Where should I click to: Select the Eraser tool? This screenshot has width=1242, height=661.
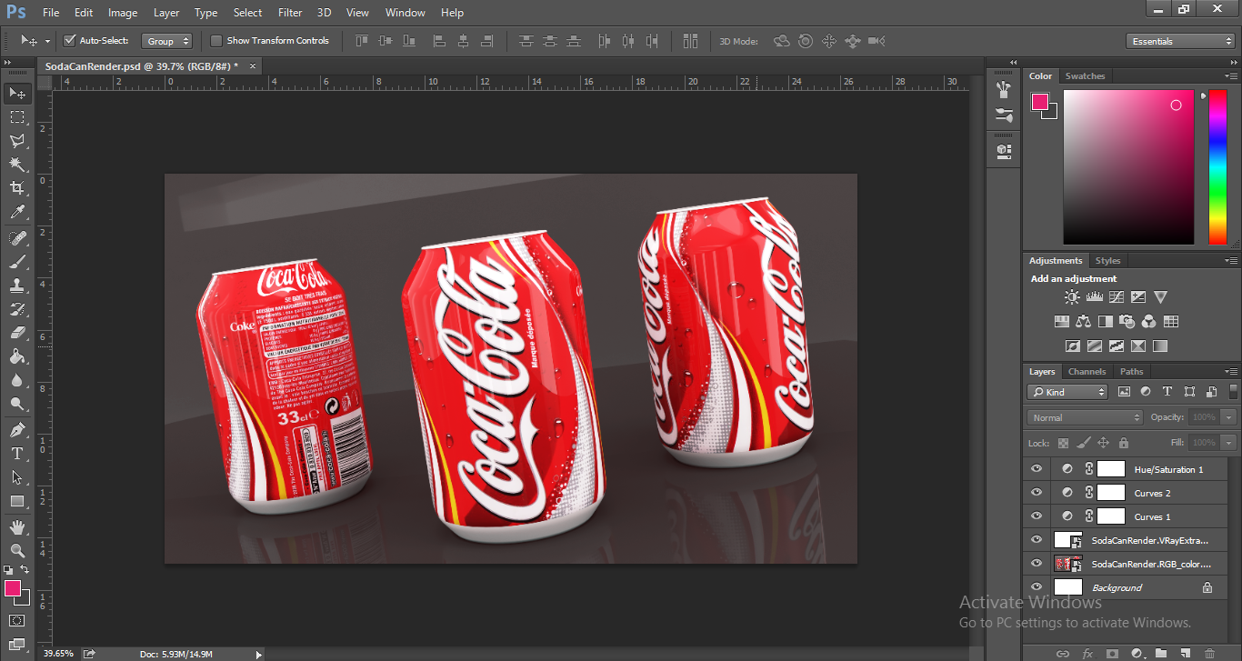coord(17,333)
